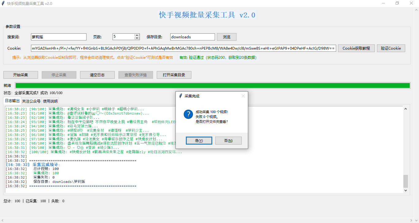Click the 状态: 全部采集完成 status text

(x=33, y=93)
